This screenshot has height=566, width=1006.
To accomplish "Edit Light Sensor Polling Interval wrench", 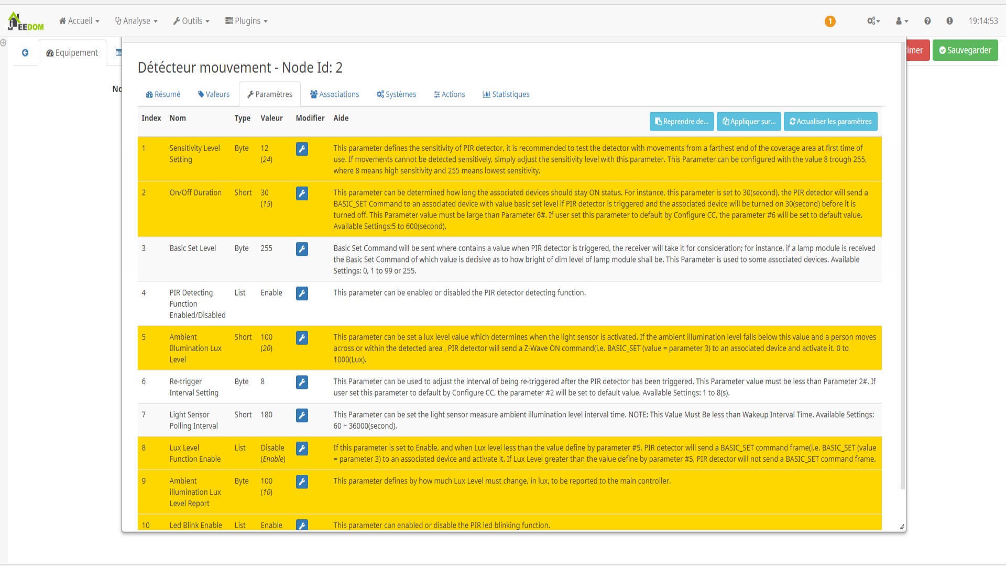I will click(302, 416).
